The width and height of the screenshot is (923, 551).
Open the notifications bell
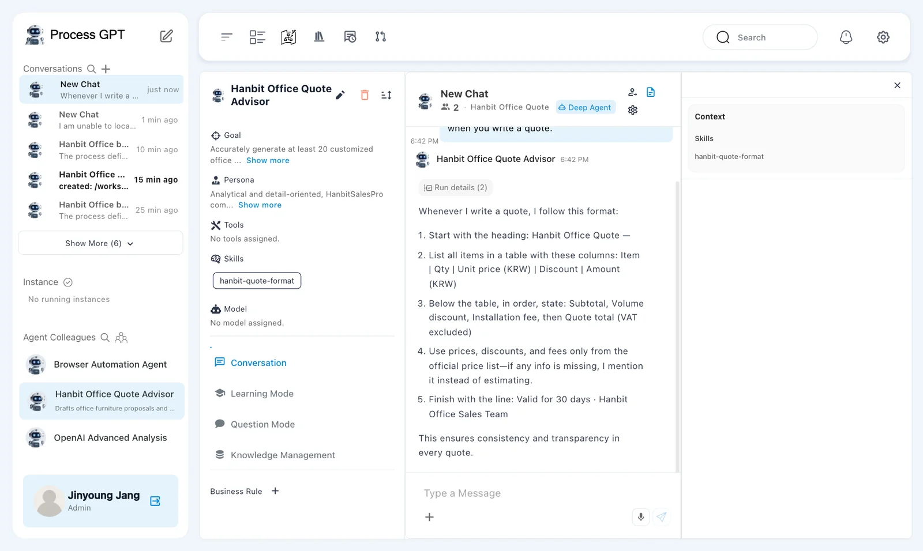[x=846, y=37]
